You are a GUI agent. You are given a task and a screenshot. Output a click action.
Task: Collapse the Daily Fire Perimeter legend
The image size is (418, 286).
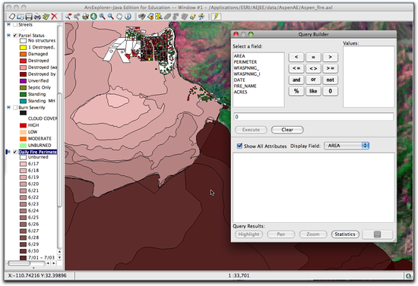click(x=8, y=152)
